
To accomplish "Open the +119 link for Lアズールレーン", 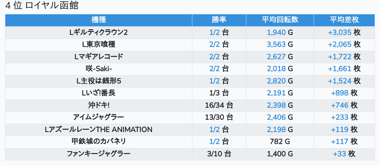I will click(340, 129).
